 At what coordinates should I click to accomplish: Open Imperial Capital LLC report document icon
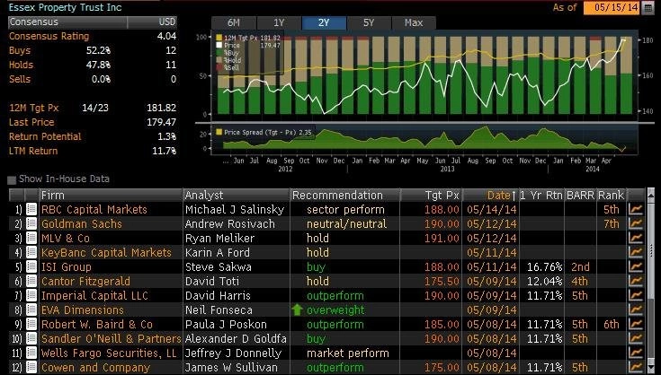31,295
